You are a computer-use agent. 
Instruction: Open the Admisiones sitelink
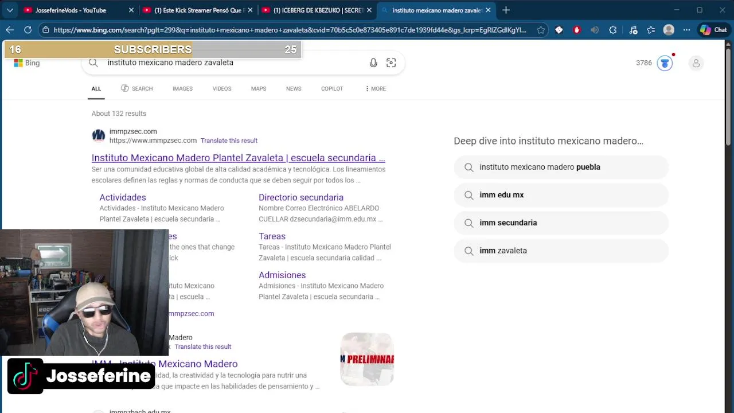click(282, 275)
